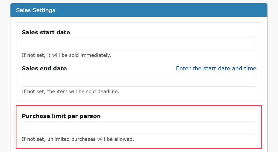Click the 'Sales Settings' panel title
This screenshot has width=278, height=152.
coord(36,10)
